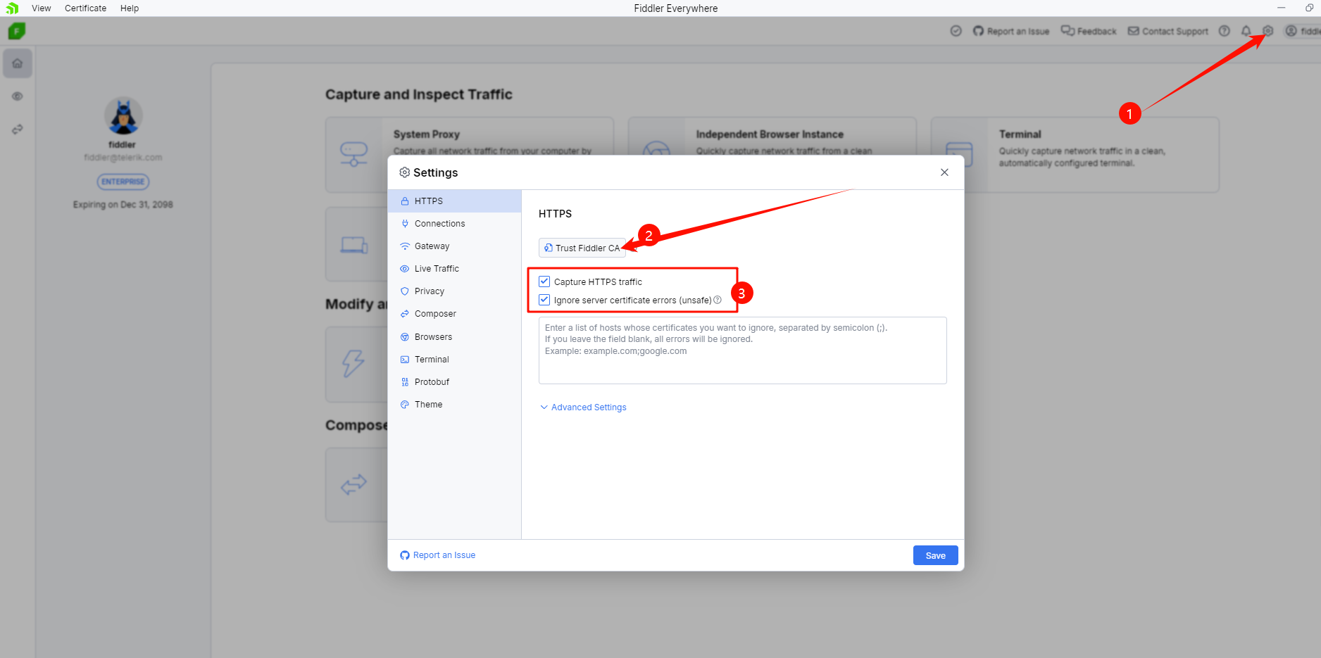Click the help question mark icon in toolbar

pos(1225,31)
